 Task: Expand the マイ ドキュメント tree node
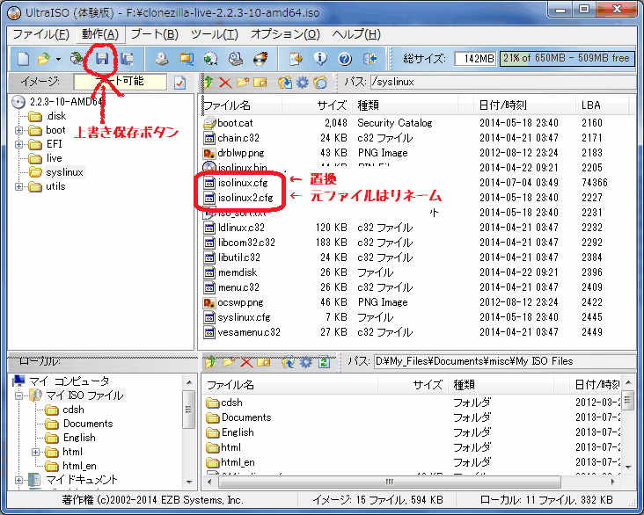pos(18,480)
